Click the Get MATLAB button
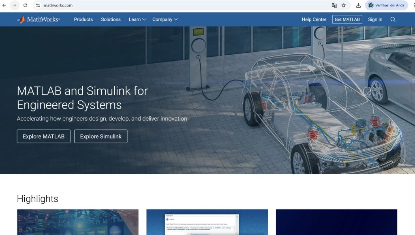The image size is (415, 235). (x=347, y=19)
